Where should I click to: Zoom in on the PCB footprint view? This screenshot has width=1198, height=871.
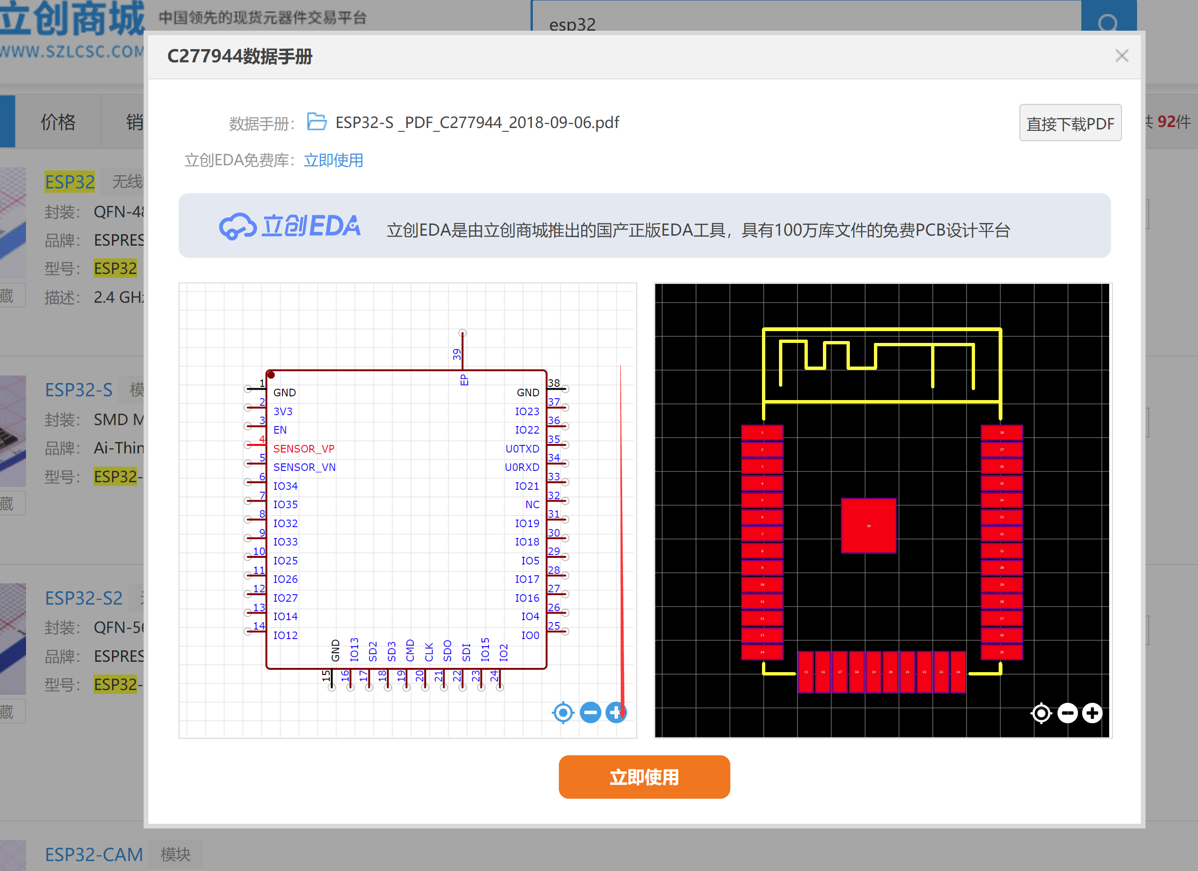(1092, 713)
